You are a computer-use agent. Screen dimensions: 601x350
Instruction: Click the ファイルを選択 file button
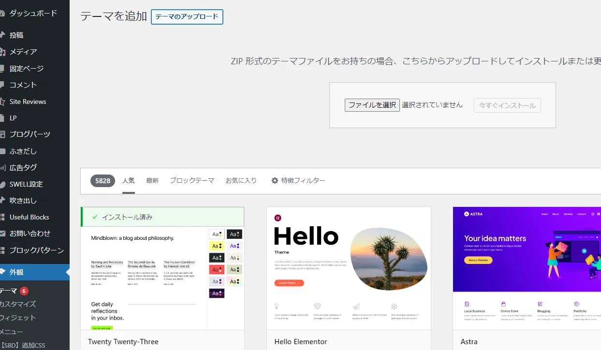tap(372, 105)
